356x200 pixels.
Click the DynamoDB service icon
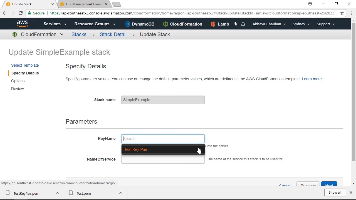(127, 24)
